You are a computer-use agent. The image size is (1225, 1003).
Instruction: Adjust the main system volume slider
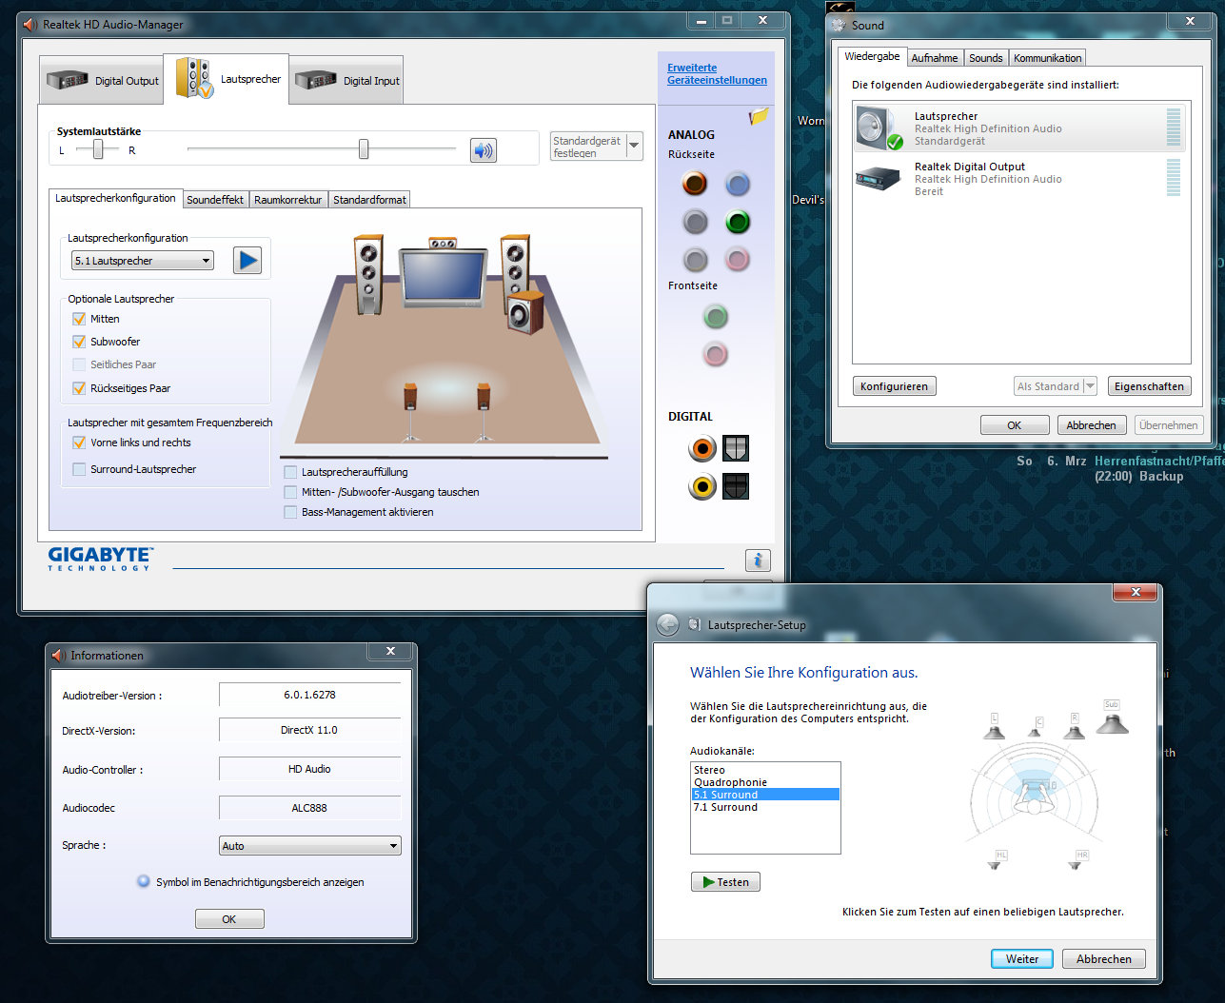tap(363, 149)
